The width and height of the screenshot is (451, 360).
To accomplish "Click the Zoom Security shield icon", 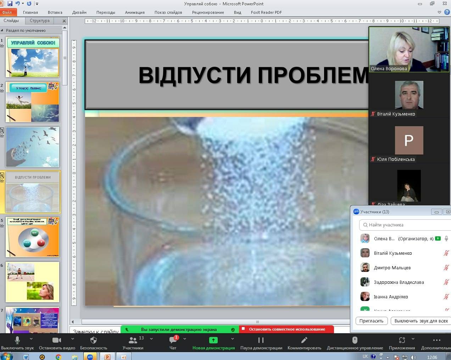I will point(94,341).
